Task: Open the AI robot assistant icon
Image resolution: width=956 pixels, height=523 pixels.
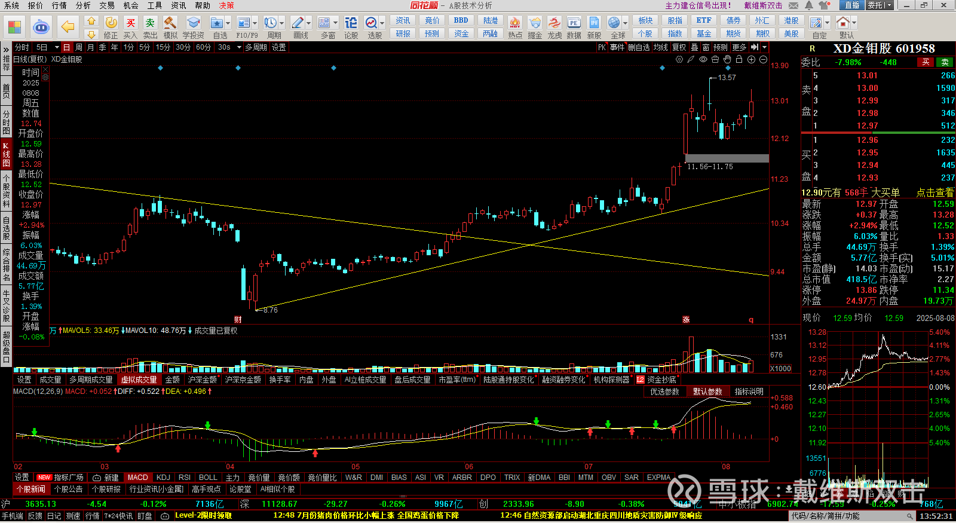Action: coord(41,27)
